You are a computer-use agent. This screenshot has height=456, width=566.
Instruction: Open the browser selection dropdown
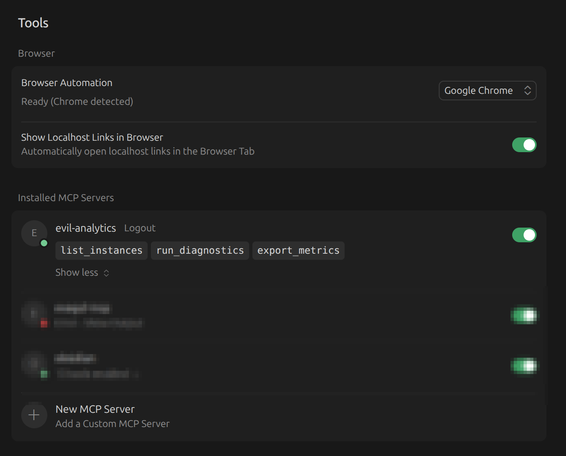tap(487, 90)
